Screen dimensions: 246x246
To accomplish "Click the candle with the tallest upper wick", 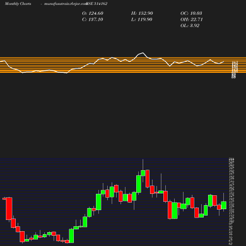I will point(161,192).
